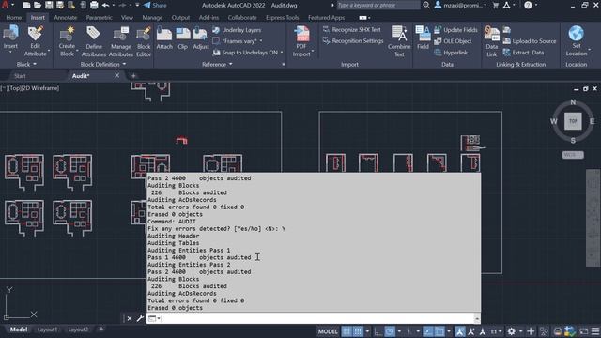Click the workspace switching gear icon
The image size is (601, 338).
click(511, 331)
